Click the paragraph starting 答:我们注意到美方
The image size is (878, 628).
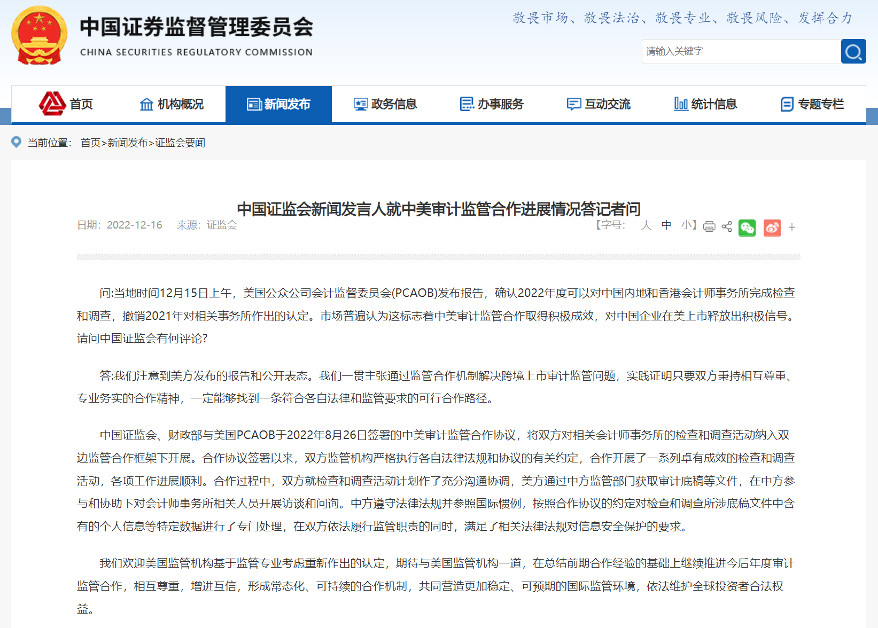coord(437,387)
